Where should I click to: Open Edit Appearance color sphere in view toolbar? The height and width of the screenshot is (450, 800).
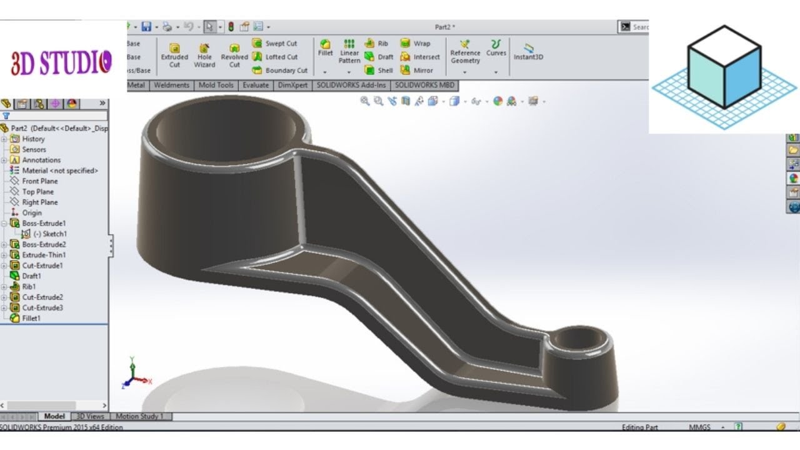(x=497, y=101)
